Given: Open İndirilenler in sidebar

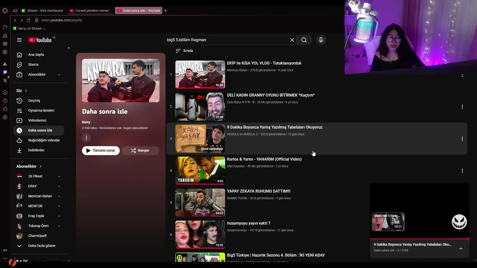Looking at the screenshot, I should point(38,150).
